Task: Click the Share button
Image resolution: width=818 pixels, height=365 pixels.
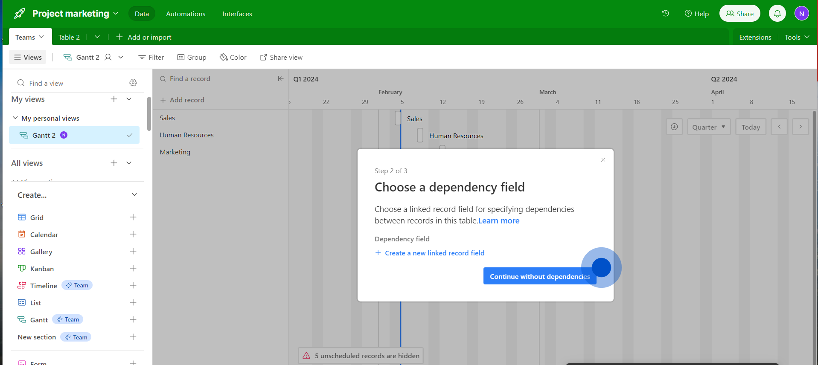Action: pos(740,13)
